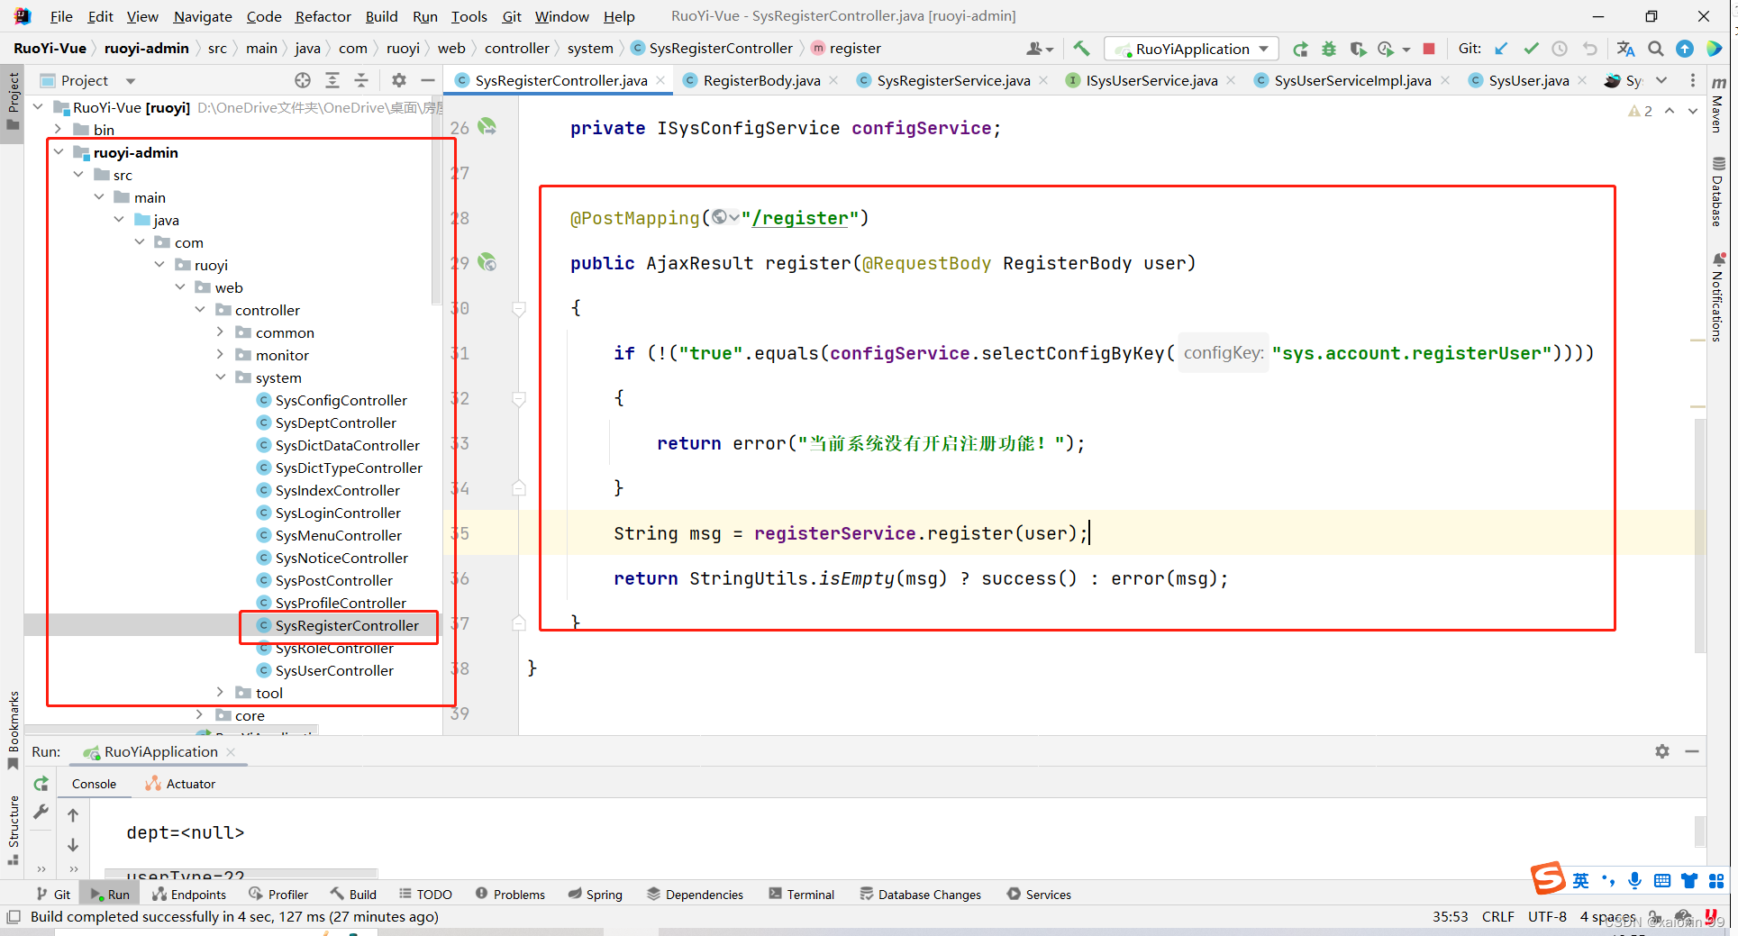This screenshot has height=936, width=1738.
Task: Select SysLoginController in the project tree
Action: point(338,513)
